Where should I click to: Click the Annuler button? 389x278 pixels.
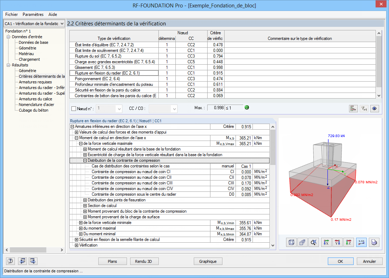click(x=370, y=261)
